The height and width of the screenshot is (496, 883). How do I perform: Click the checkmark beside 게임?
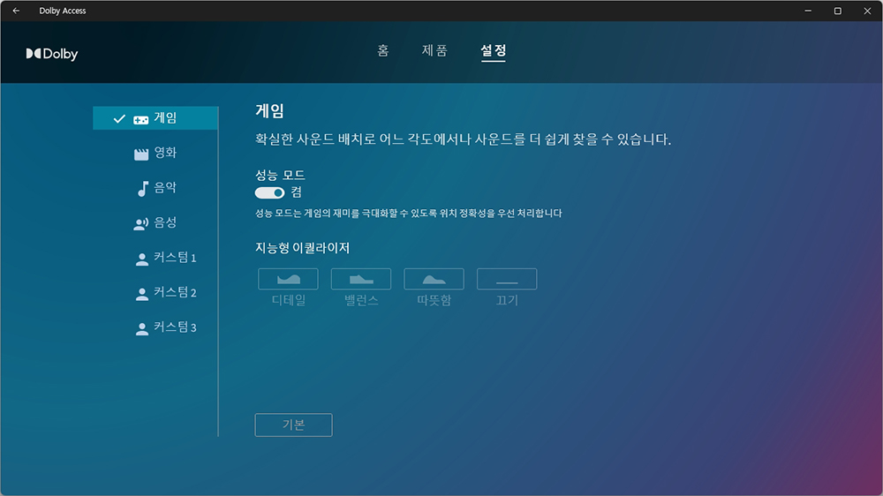click(119, 119)
